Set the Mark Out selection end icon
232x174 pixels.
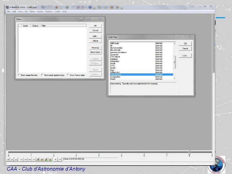coord(60,159)
